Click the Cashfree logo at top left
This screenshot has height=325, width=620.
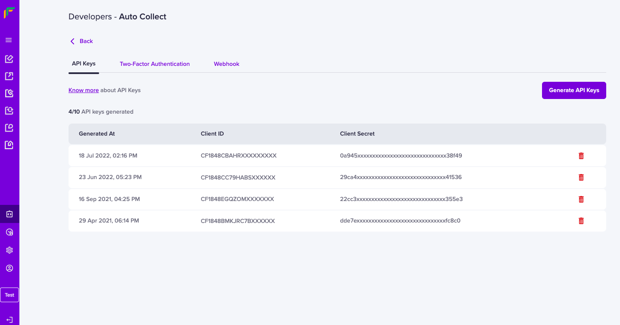pyautogui.click(x=9, y=12)
